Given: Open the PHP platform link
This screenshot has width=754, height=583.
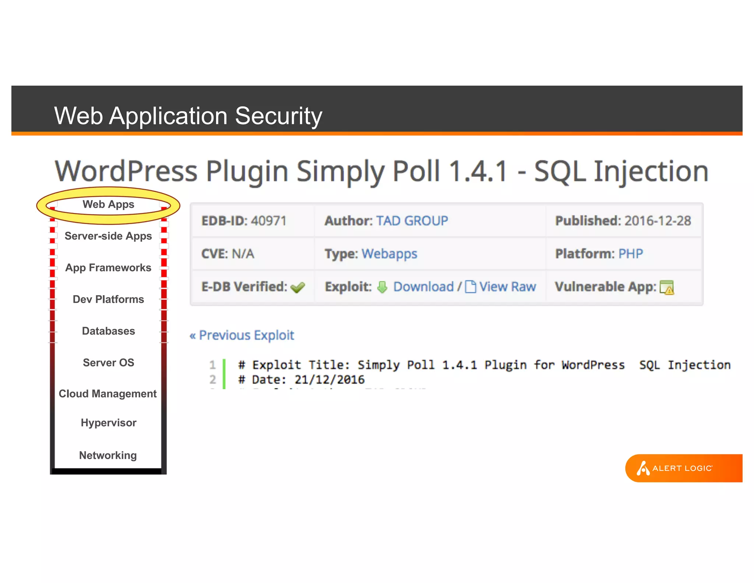Looking at the screenshot, I should click(630, 254).
